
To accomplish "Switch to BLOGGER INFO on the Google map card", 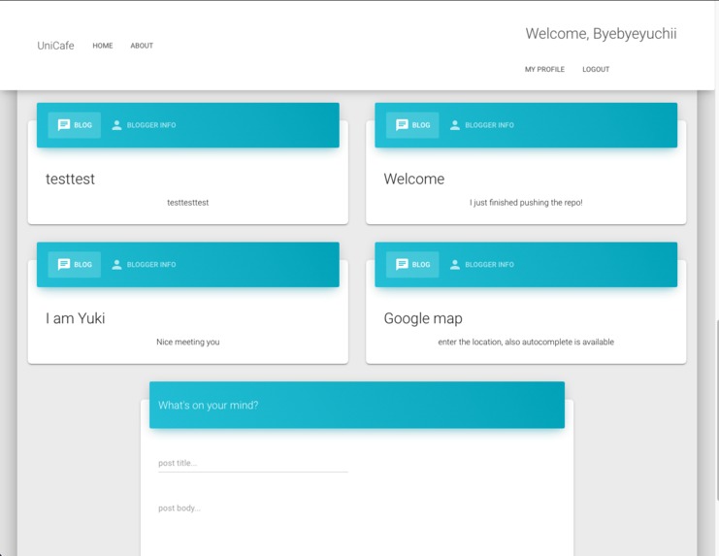I will pos(481,265).
